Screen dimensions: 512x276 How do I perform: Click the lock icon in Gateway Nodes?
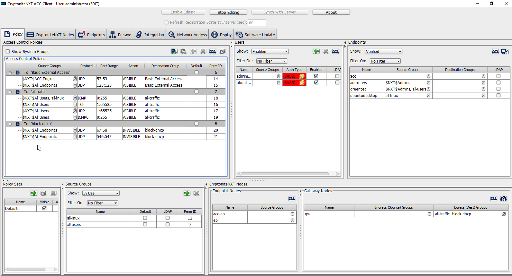(x=503, y=199)
